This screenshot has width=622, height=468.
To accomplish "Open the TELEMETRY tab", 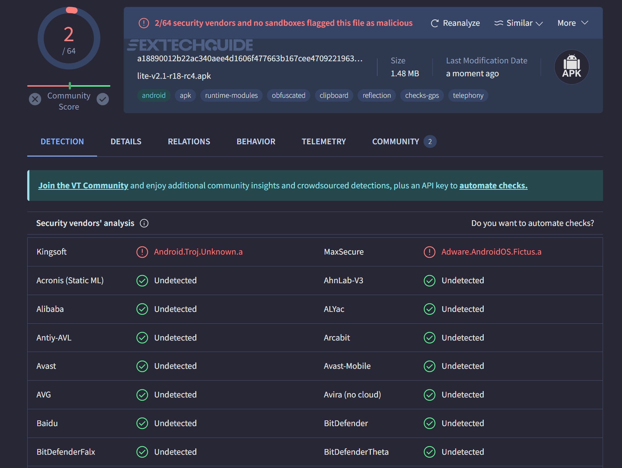I will click(324, 142).
